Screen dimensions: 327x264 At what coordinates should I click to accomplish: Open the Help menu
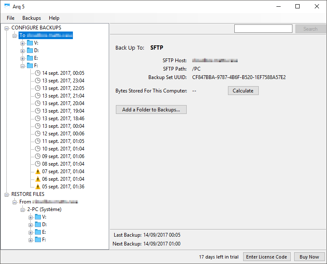coord(54,18)
